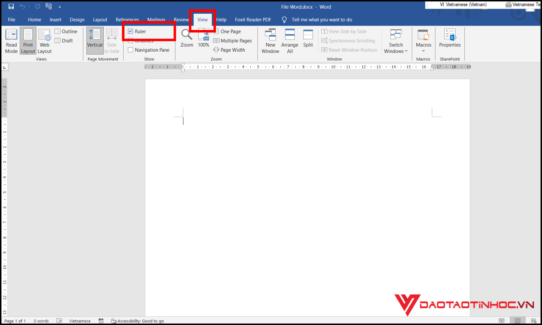Uncheck the Ruler checkbox

point(131,31)
